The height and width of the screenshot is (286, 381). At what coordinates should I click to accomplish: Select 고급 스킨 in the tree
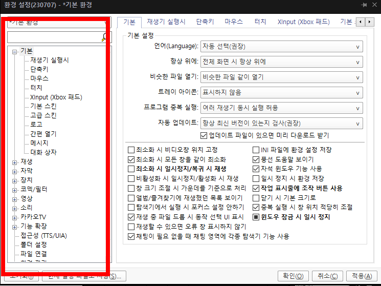[x=43, y=115]
